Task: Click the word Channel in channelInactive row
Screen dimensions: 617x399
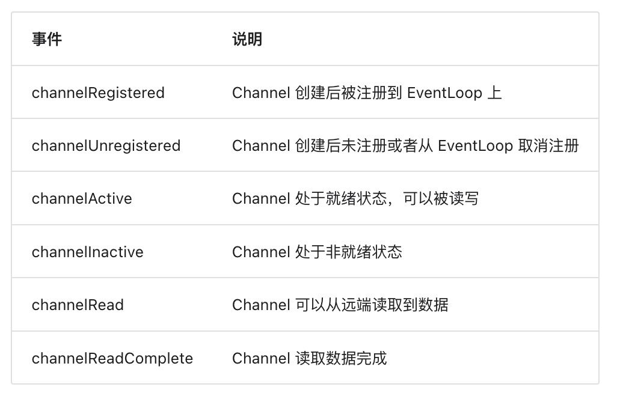Action: click(x=261, y=252)
